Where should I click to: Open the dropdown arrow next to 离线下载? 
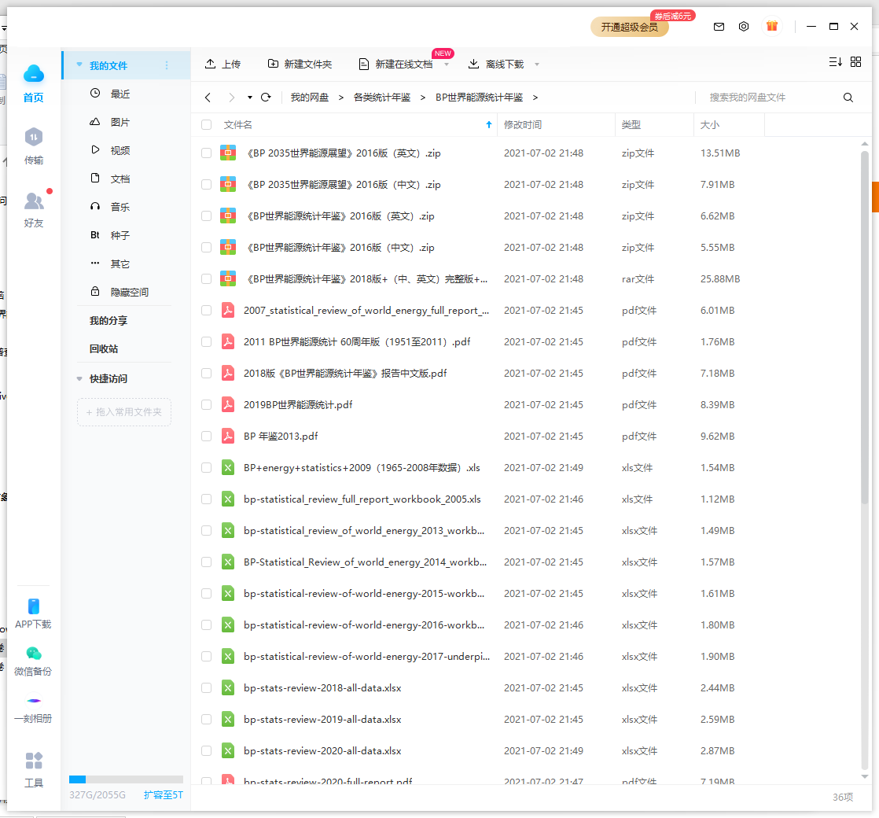pyautogui.click(x=537, y=64)
